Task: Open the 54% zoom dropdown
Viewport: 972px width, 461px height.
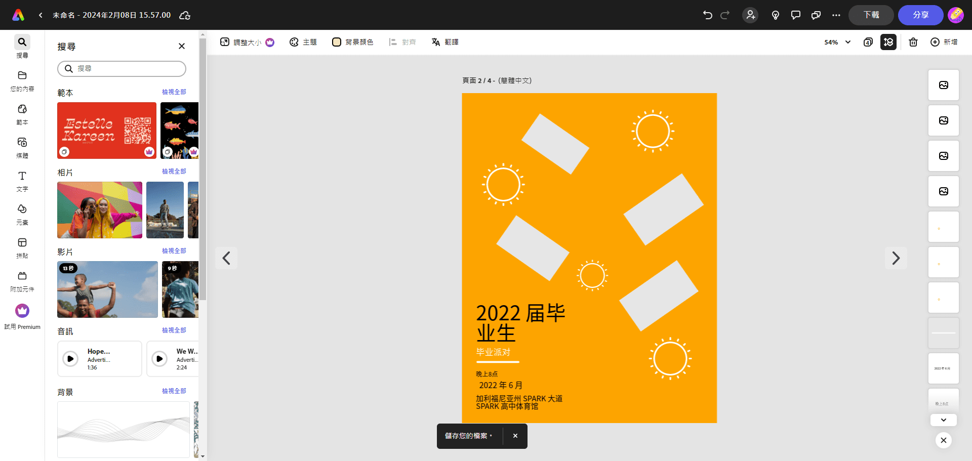Action: pos(837,43)
